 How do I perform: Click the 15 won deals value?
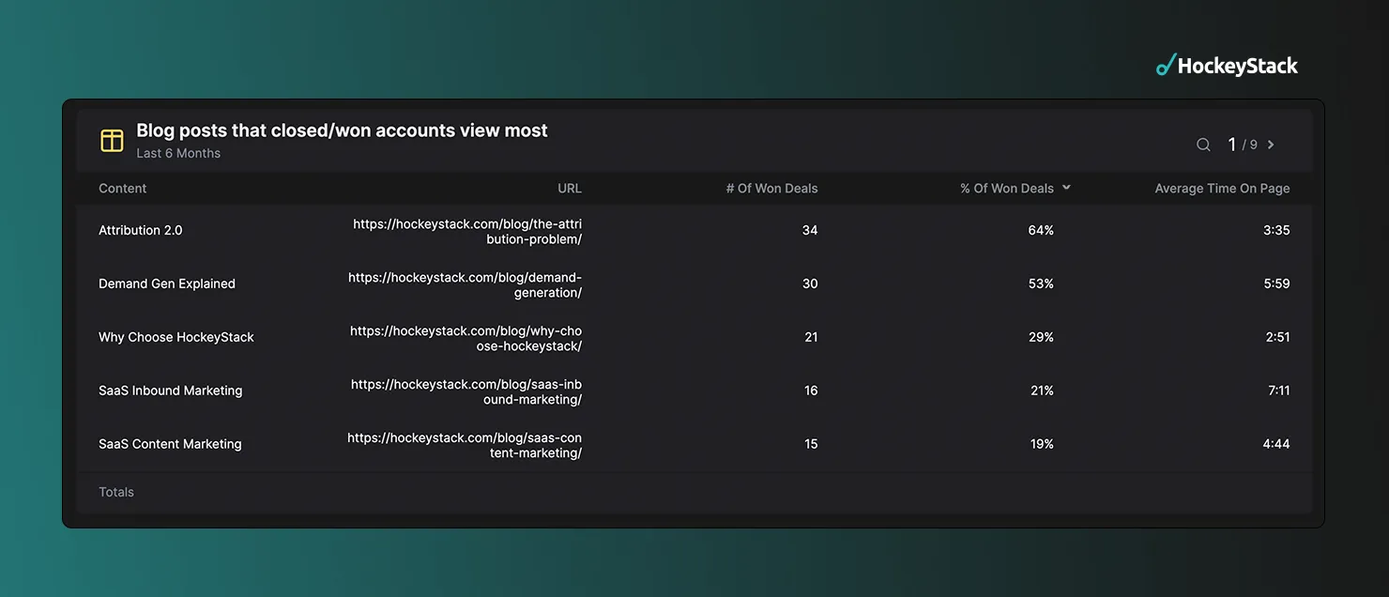811,444
